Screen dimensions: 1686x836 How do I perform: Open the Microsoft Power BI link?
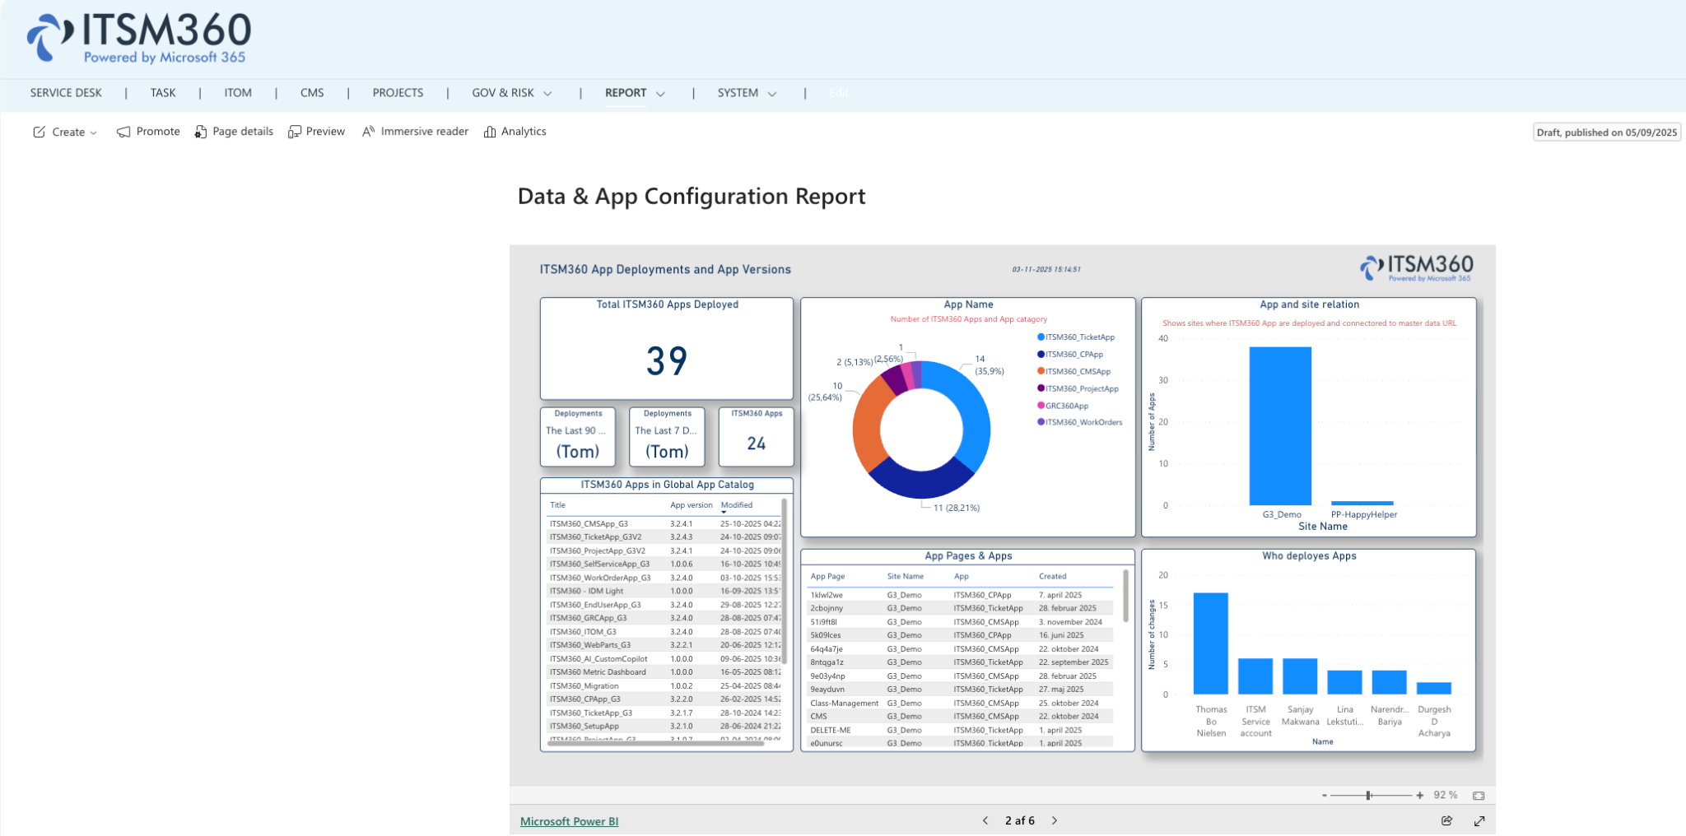click(x=569, y=821)
